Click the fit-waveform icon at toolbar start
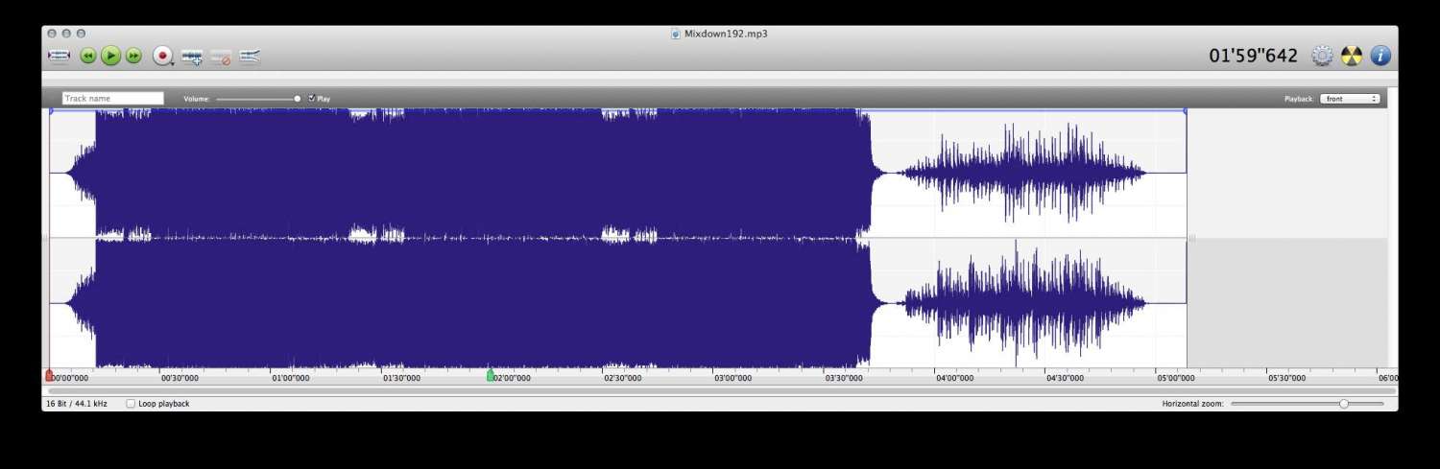This screenshot has height=469, width=1440. [x=59, y=57]
